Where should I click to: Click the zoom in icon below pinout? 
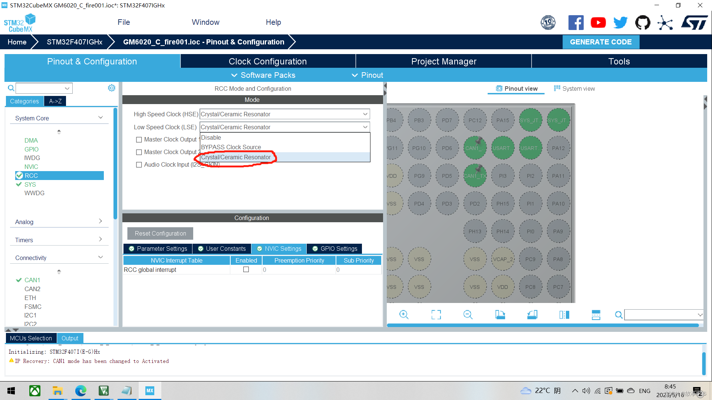tap(404, 315)
